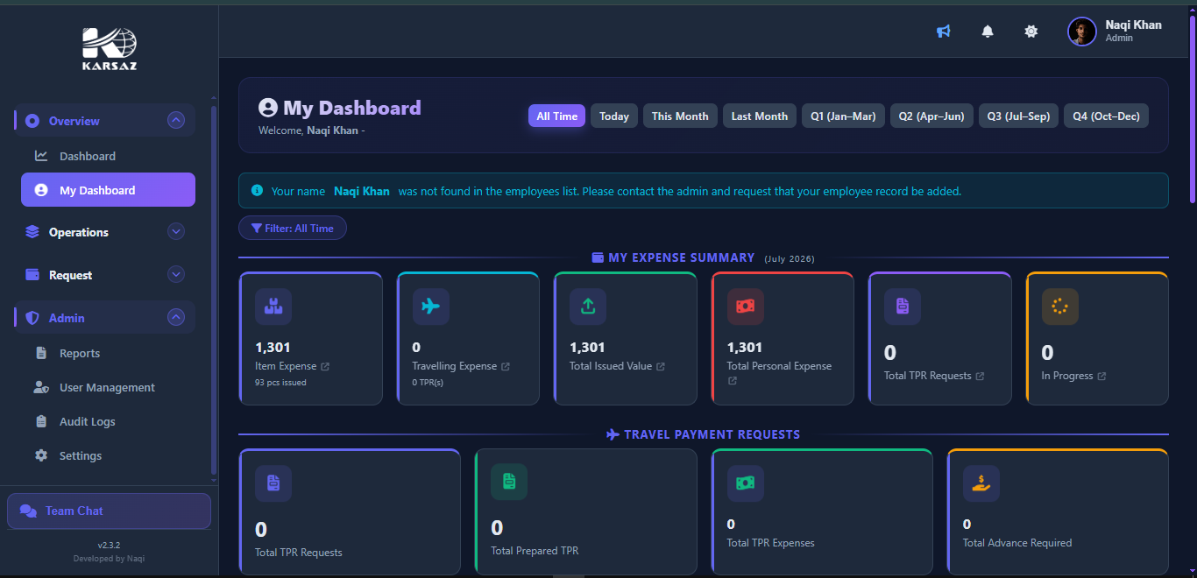The height and width of the screenshot is (578, 1197).
Task: Click the KARSAZ logo
Action: click(110, 49)
